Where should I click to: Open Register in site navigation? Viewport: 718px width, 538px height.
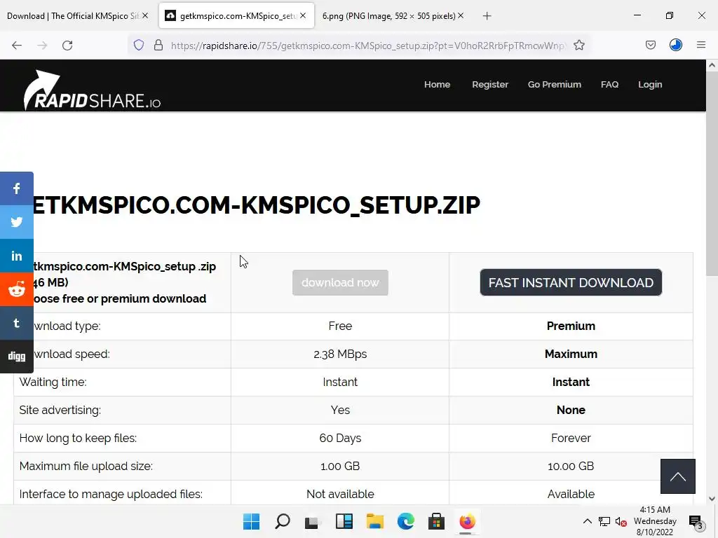coord(490,84)
